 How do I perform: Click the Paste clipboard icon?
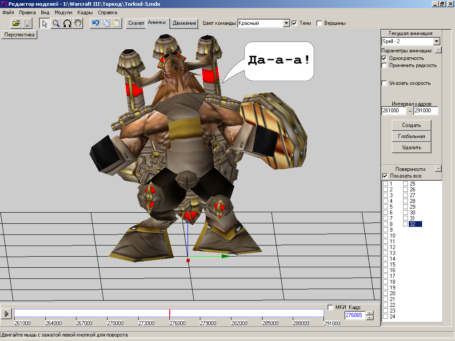point(117,23)
